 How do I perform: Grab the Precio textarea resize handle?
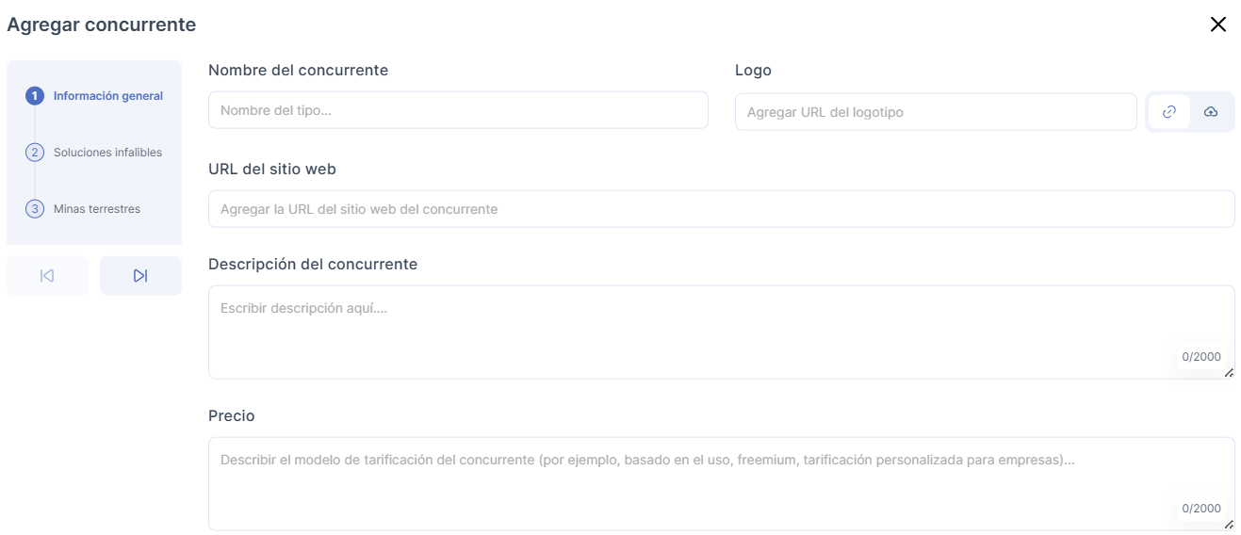pos(1229,525)
